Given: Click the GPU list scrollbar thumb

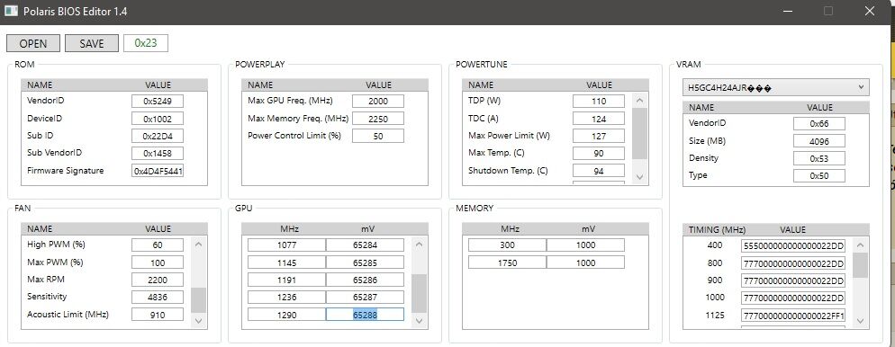Looking at the screenshot, I should 419,293.
